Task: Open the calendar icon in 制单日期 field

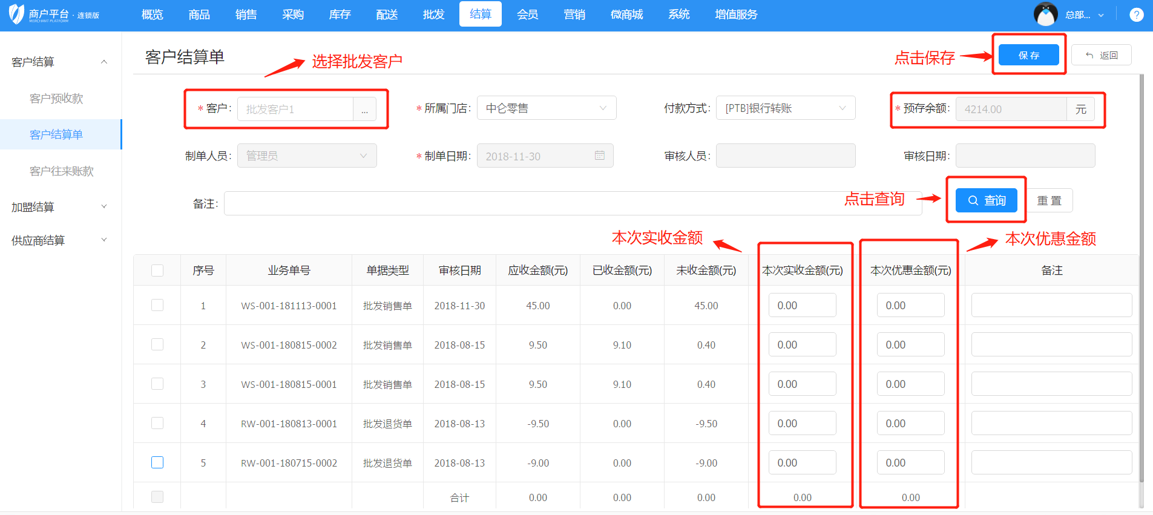Action: (x=599, y=156)
